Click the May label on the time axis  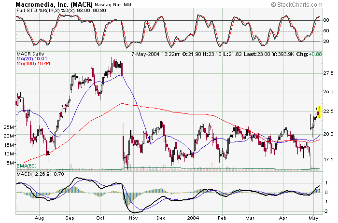[313, 218]
